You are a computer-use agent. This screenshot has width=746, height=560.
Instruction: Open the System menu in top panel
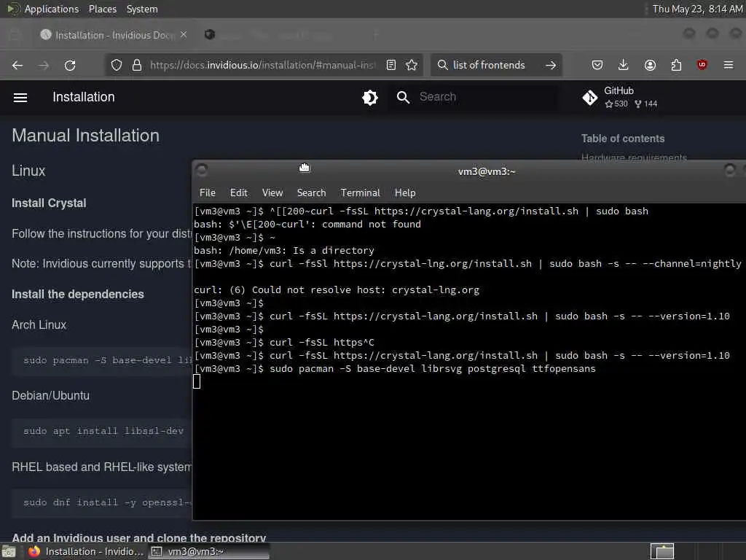click(142, 9)
